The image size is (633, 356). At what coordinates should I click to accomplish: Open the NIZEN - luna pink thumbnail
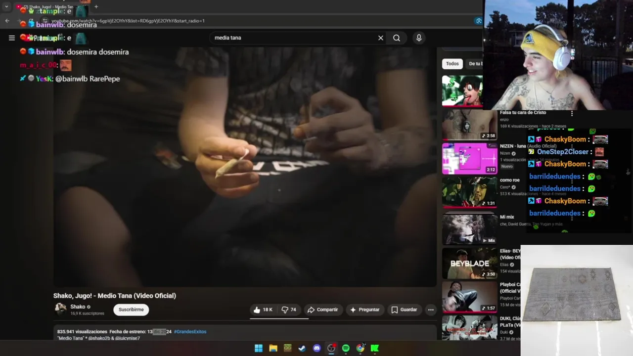[469, 159]
